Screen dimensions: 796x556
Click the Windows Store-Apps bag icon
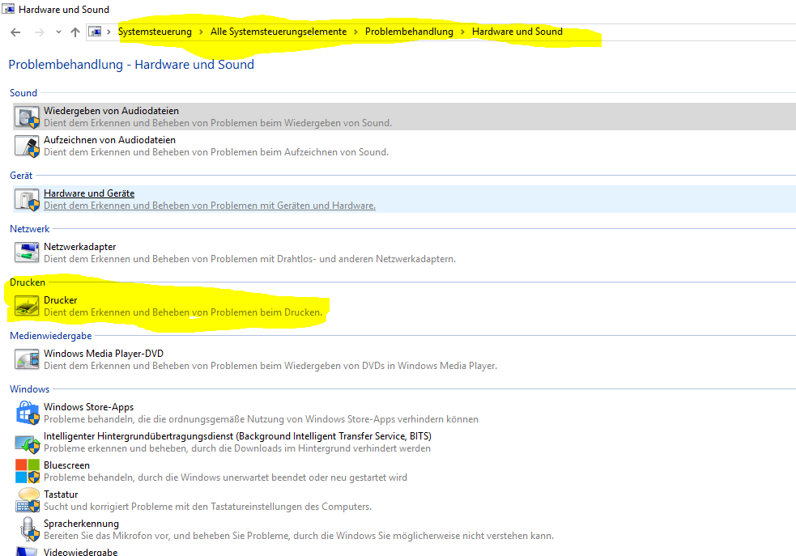click(27, 413)
